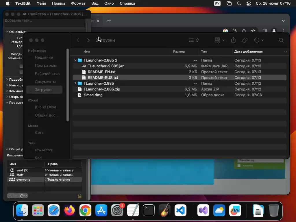Go back in Finder navigation
Viewport: 296px width, 222px height.
(78, 40)
